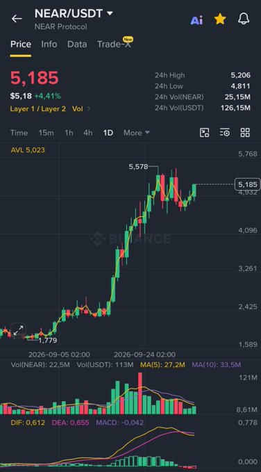
Task: Click the MA(5): 27,2M volume label
Action: pyautogui.click(x=162, y=365)
